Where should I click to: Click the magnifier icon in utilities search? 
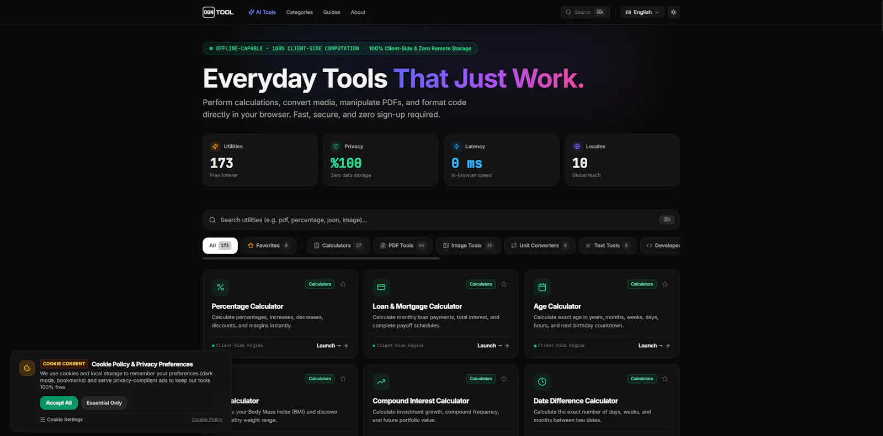[x=212, y=220]
